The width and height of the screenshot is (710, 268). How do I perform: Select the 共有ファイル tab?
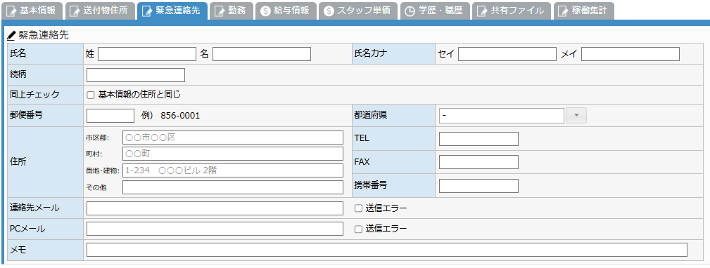(x=512, y=11)
